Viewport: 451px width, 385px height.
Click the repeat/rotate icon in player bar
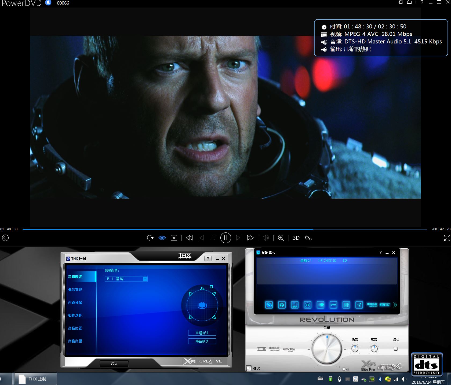coord(150,238)
